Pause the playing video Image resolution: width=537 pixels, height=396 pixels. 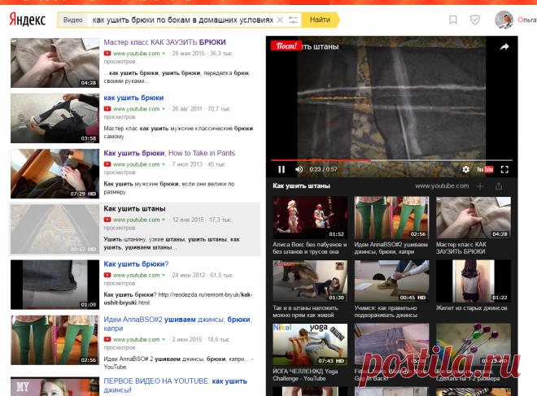(x=282, y=169)
